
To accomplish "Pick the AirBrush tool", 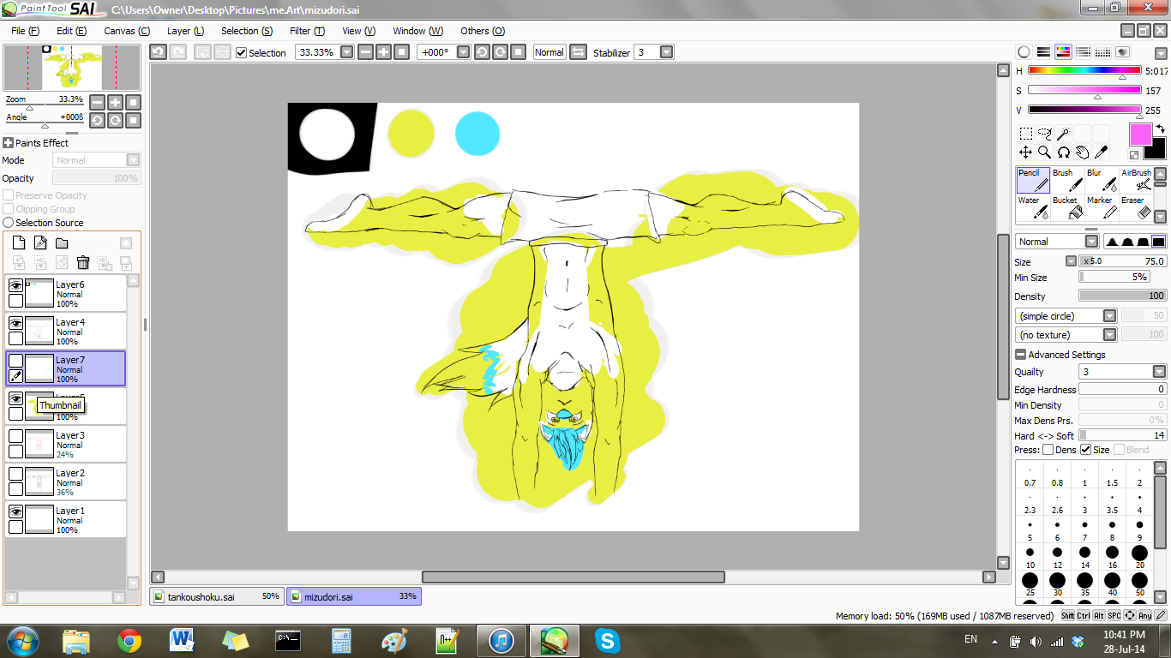I will click(1138, 180).
